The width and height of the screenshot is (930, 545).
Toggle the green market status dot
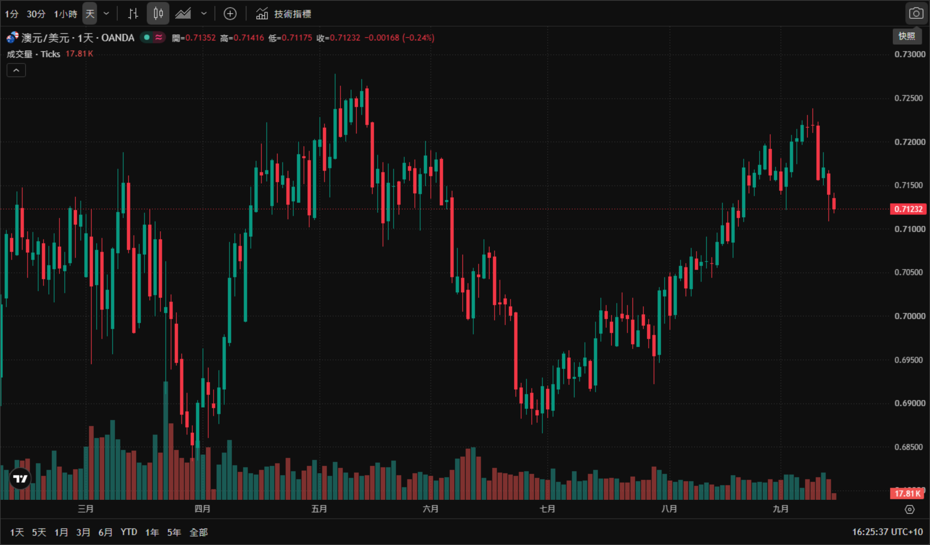146,37
